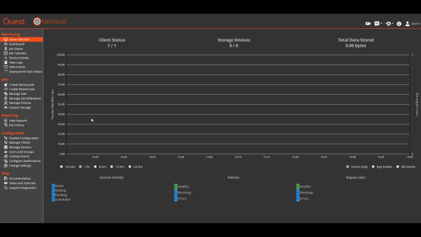This screenshot has height=237, width=421.
Task: Click the Catalog Search icon
Action: click(x=6, y=157)
